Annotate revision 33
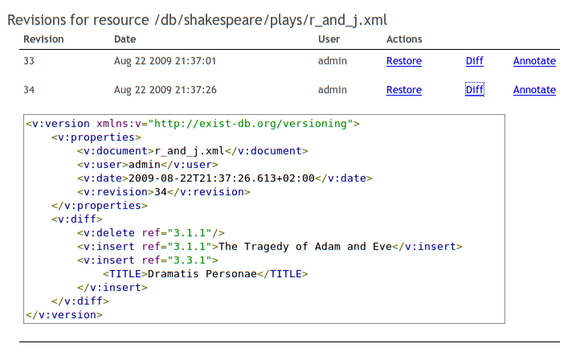This screenshot has width=576, height=360. pyautogui.click(x=534, y=61)
